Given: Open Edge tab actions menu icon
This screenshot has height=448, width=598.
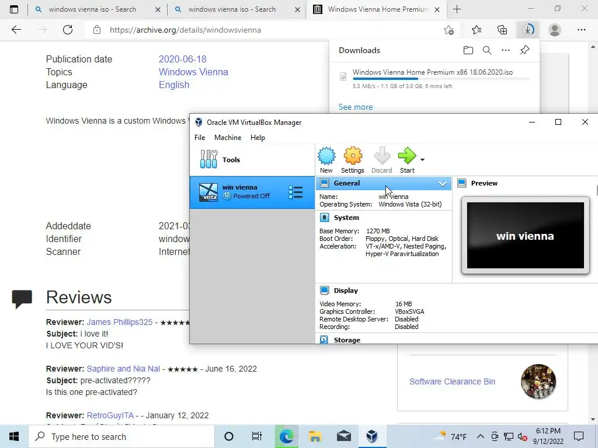Looking at the screenshot, I should tap(14, 9).
